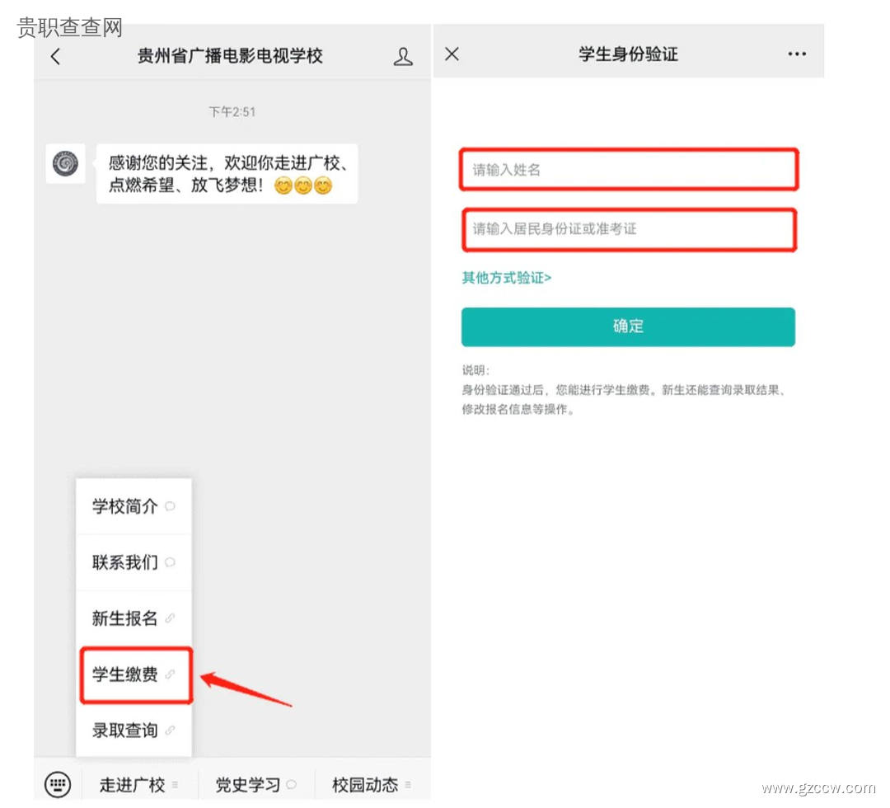This screenshot has height=808, width=890.
Task: Tap the 学生身份验证 page title
Action: click(628, 54)
